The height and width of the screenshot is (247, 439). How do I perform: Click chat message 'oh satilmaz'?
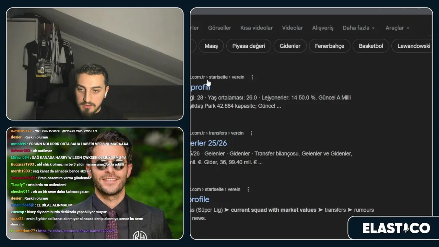pyautogui.click(x=42, y=151)
